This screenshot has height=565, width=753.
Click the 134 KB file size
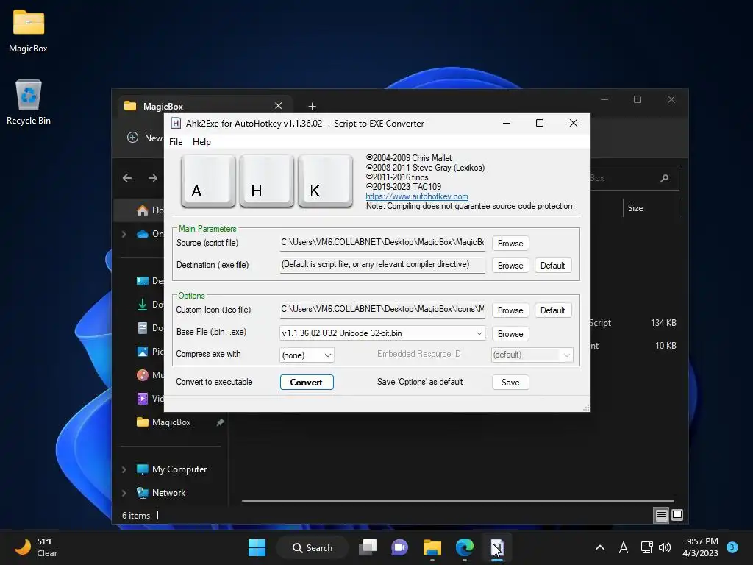(x=663, y=323)
